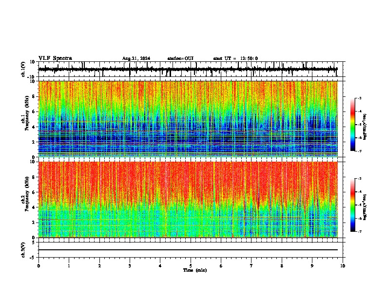
Task: Click the ch.1 waveform trace panel
Action: click(x=191, y=69)
